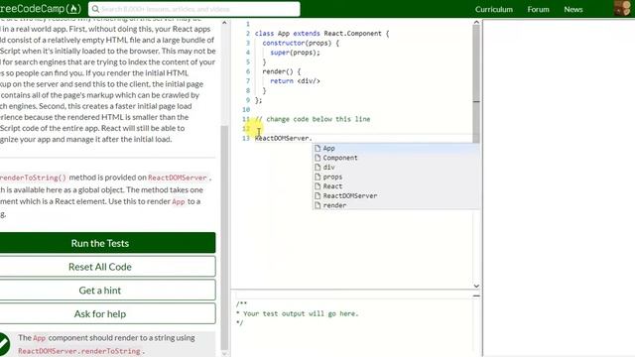Choose App from autocomplete list

396,148
